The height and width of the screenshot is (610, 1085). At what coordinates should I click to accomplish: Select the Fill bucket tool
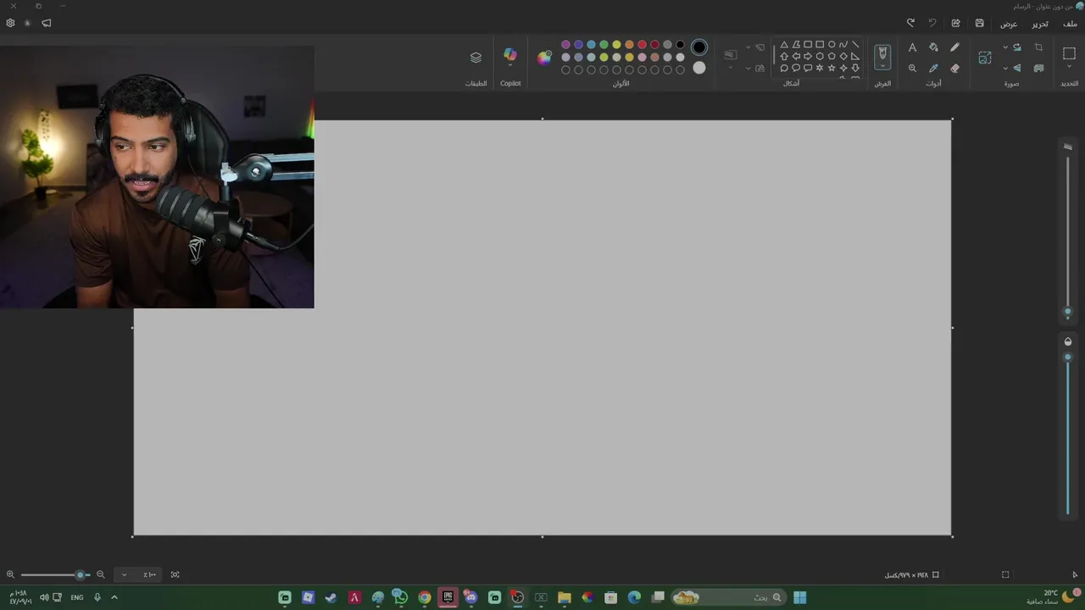(x=933, y=47)
